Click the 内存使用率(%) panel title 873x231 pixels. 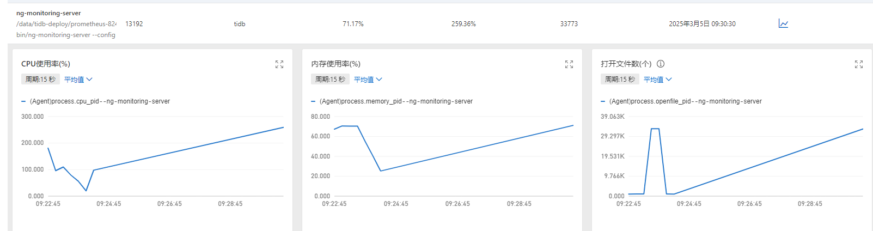pyautogui.click(x=335, y=64)
